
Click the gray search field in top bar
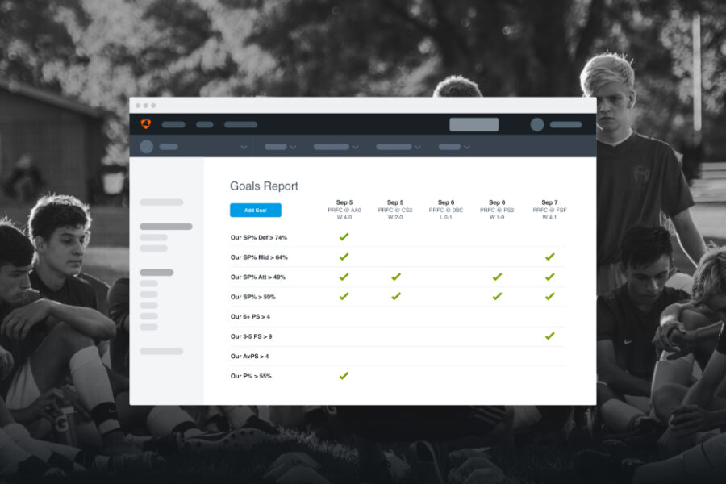(474, 124)
